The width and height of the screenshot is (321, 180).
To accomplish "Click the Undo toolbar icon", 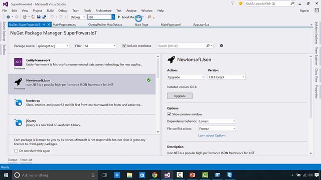I will tap(52, 17).
